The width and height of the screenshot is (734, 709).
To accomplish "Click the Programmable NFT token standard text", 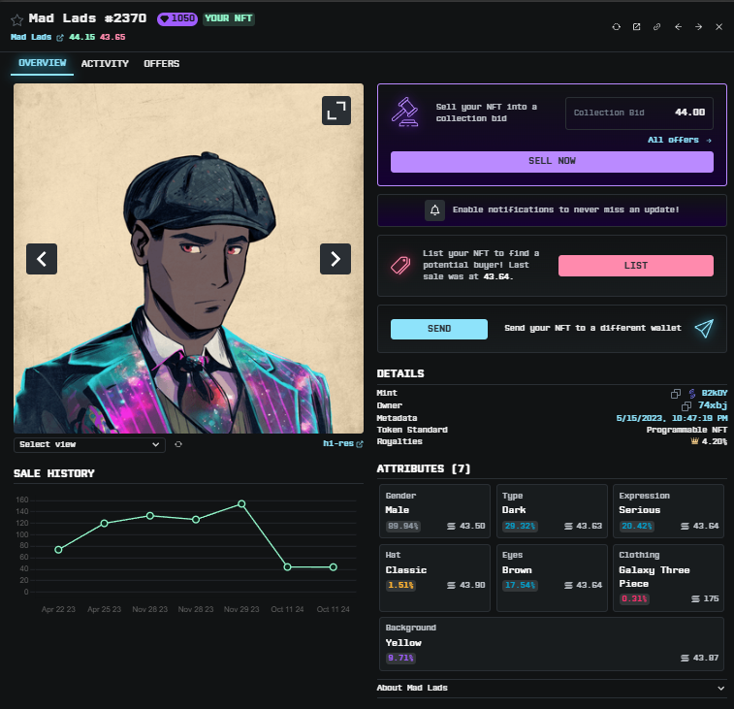I will 686,430.
